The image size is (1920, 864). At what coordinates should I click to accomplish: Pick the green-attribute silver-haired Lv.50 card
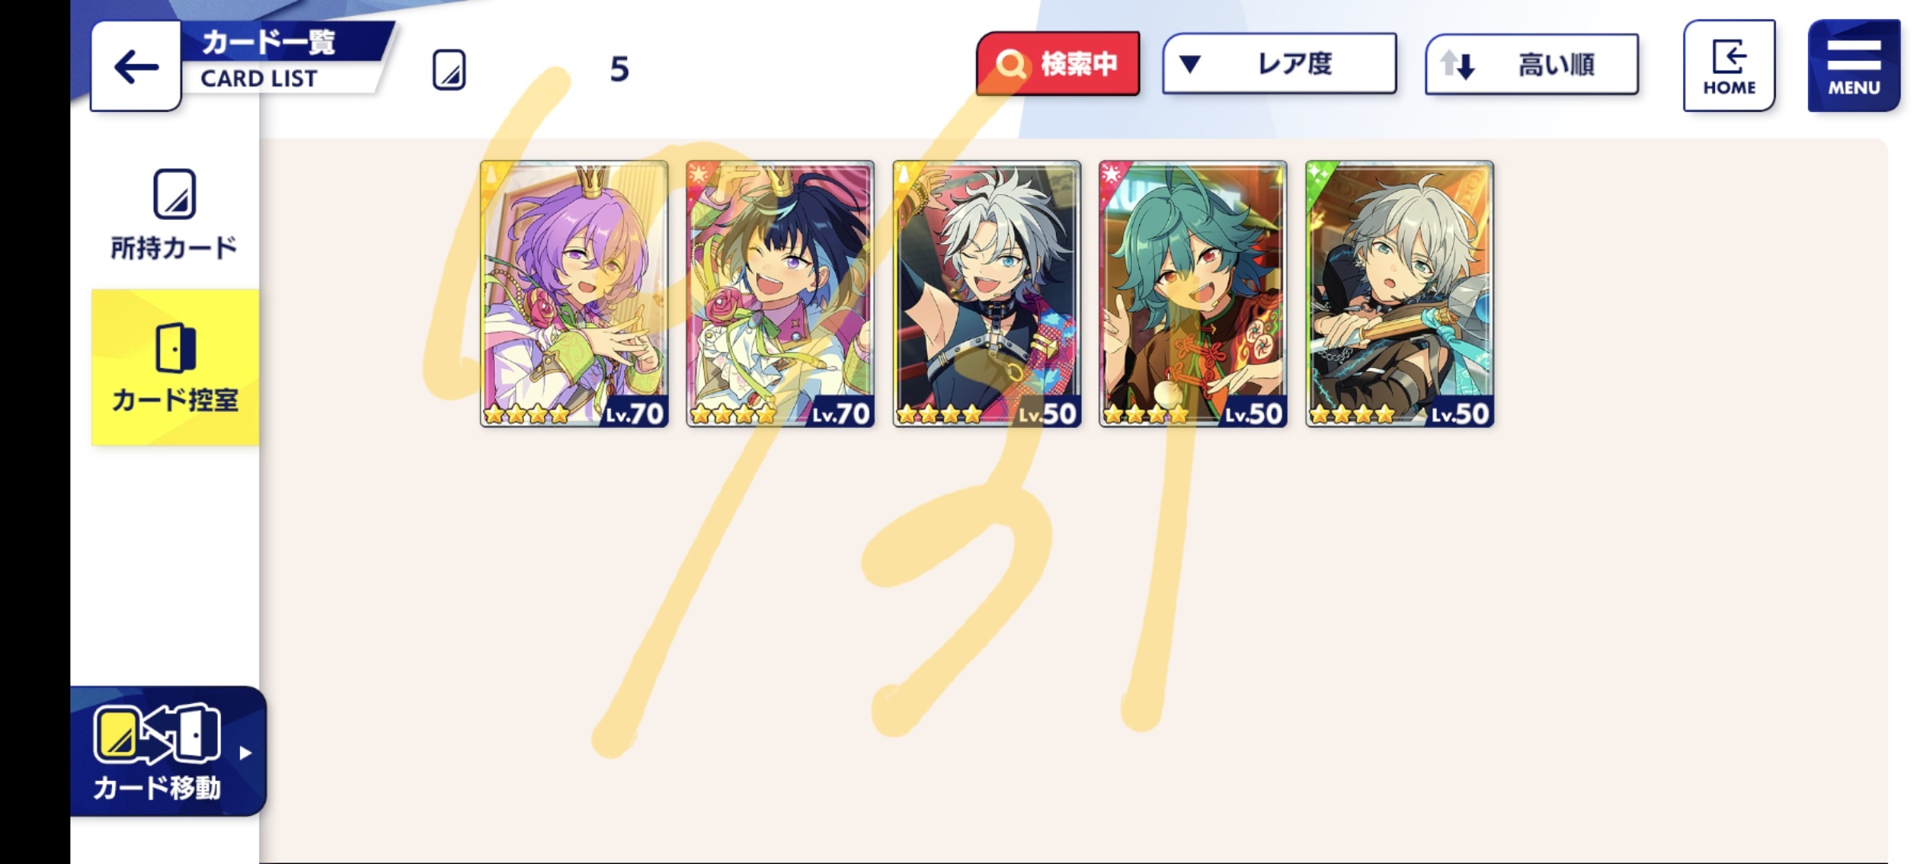[x=1399, y=294]
